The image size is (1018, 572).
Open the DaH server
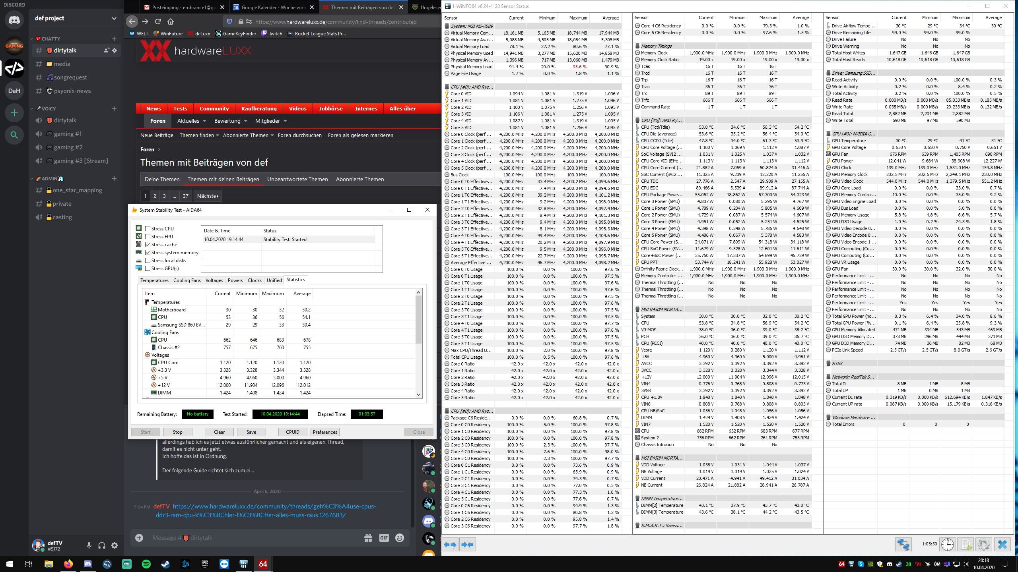pos(14,91)
